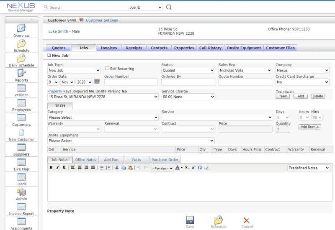Open the Status dropdown showing Quoted
335x230 pixels.
(x=188, y=70)
